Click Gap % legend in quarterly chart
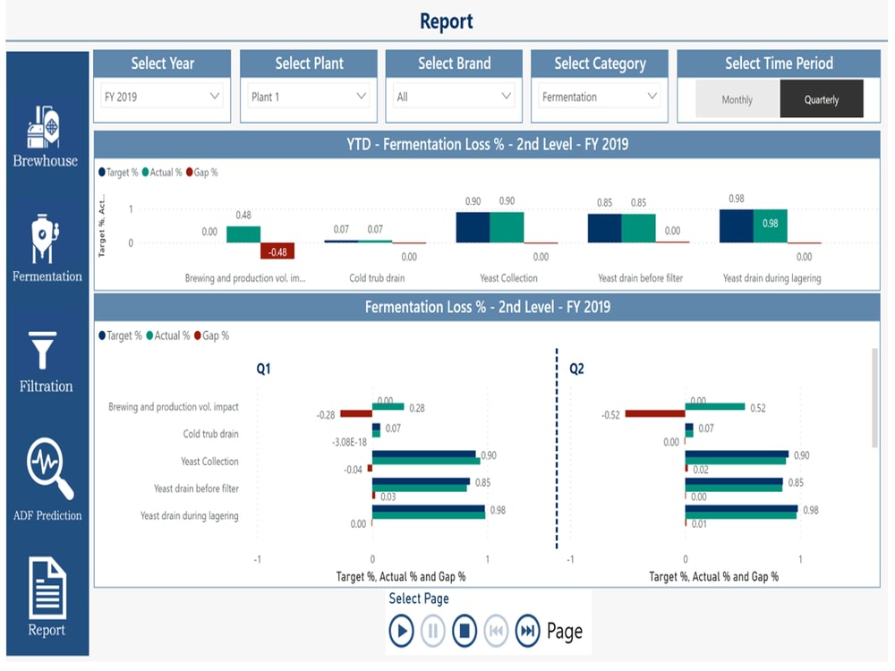Viewport: 895px width, 671px height. [212, 335]
